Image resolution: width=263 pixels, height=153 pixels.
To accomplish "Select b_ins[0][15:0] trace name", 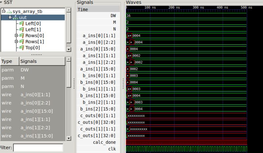I will tap(98, 82).
